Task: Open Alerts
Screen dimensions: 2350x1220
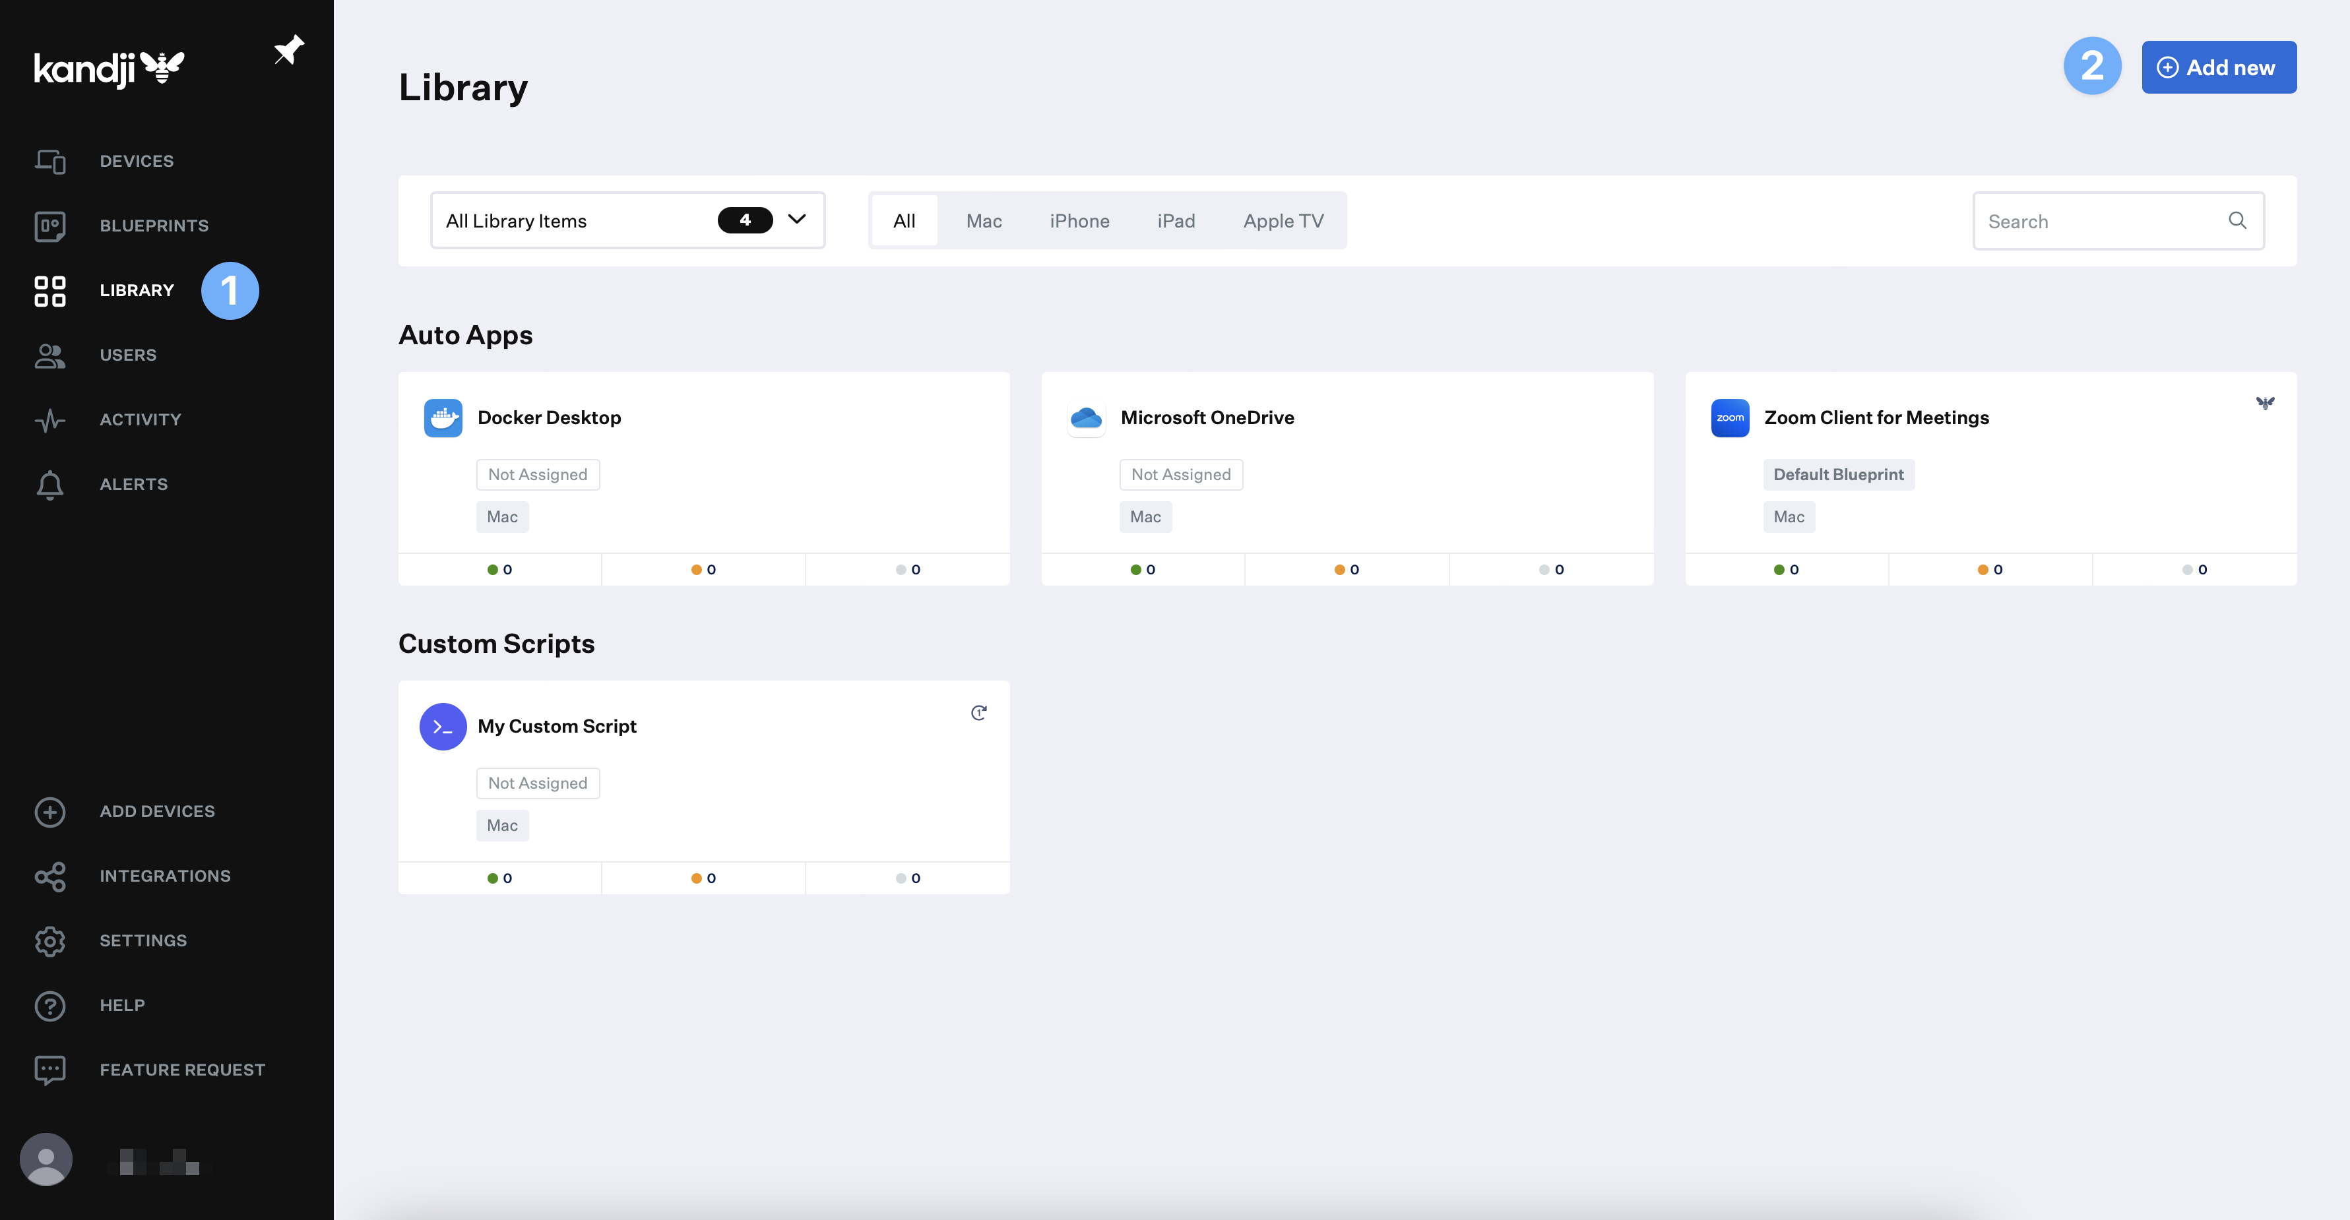Action: (133, 483)
